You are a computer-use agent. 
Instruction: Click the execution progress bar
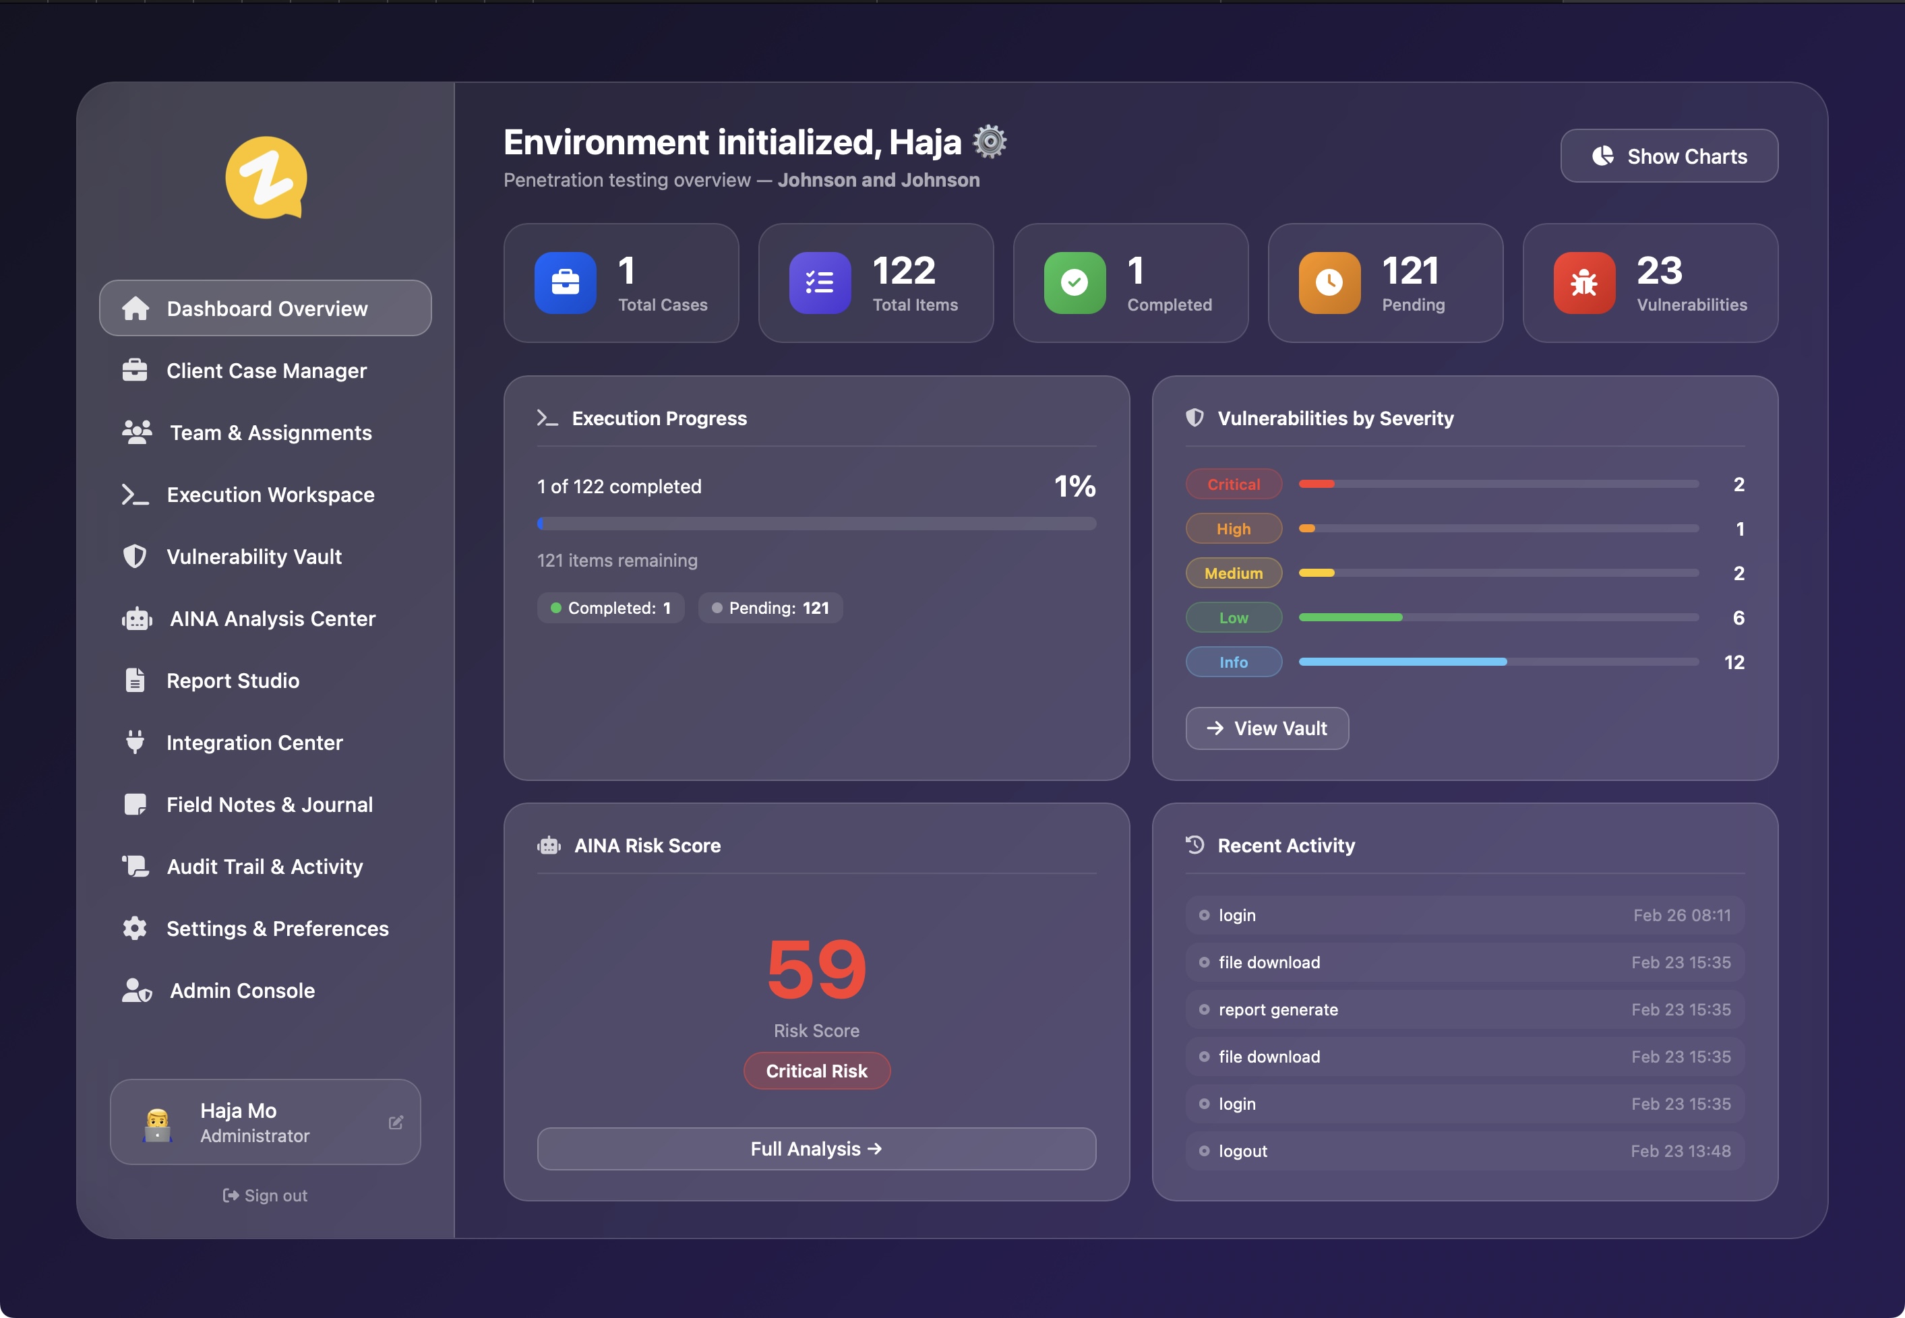coord(816,524)
